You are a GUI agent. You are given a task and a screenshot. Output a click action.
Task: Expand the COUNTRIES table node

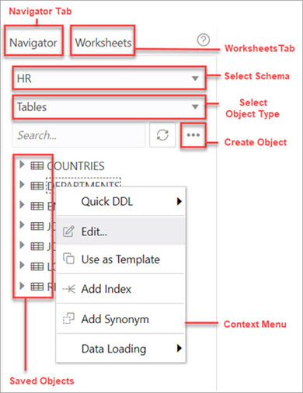click(22, 165)
